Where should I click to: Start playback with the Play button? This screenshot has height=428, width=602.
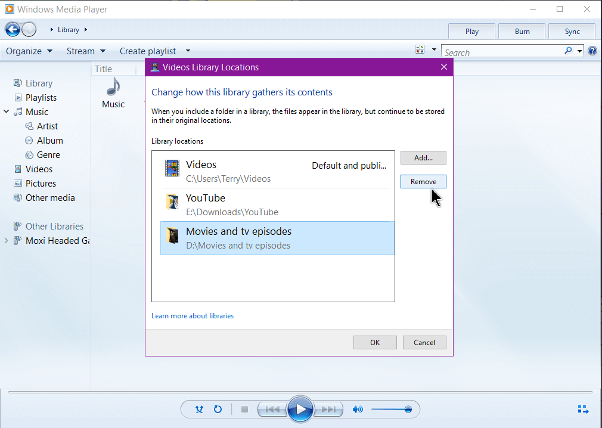[300, 409]
